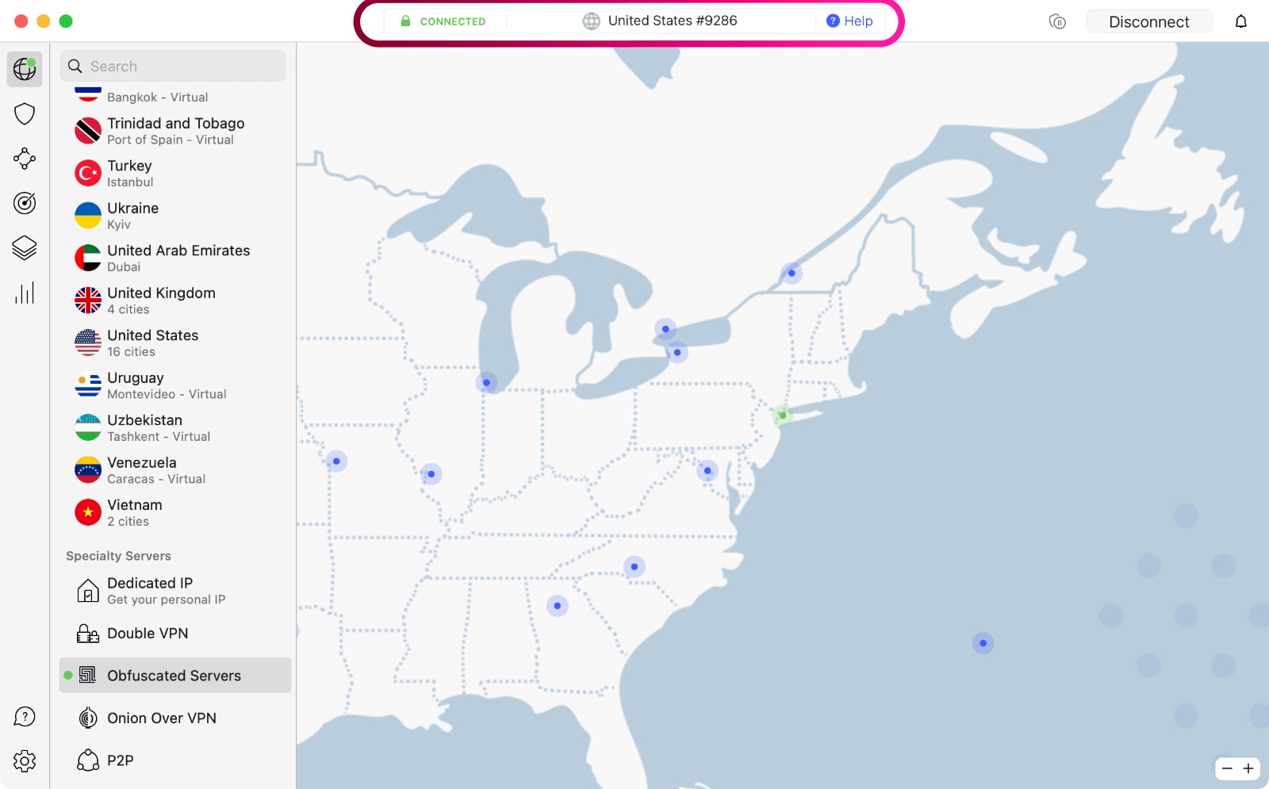This screenshot has width=1269, height=789.
Task: Open the Meshnet nodes icon in sidebar
Action: [x=25, y=159]
